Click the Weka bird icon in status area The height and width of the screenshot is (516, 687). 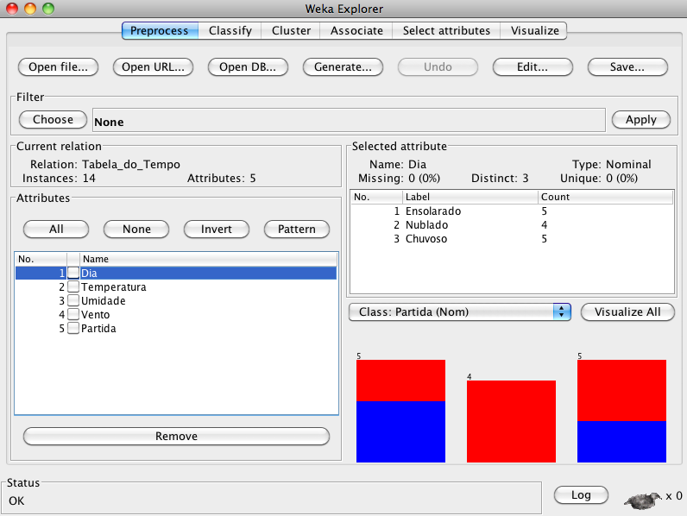click(x=643, y=498)
